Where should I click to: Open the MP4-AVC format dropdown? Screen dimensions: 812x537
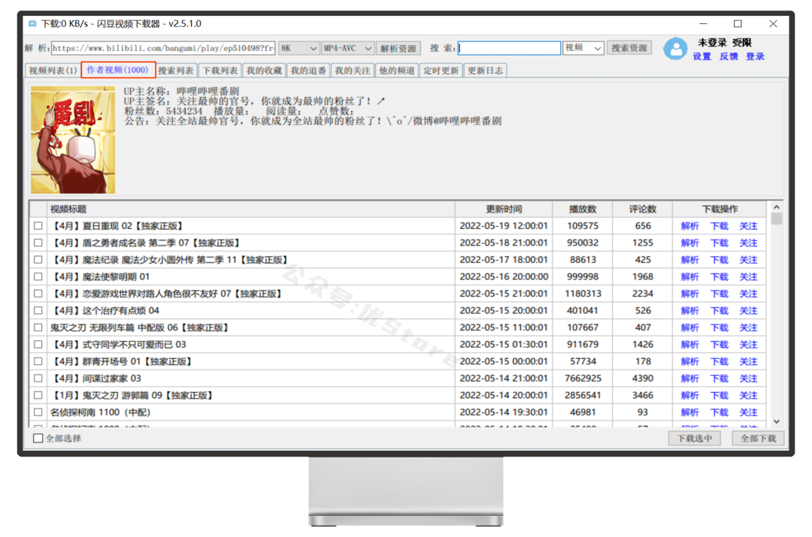(x=347, y=48)
